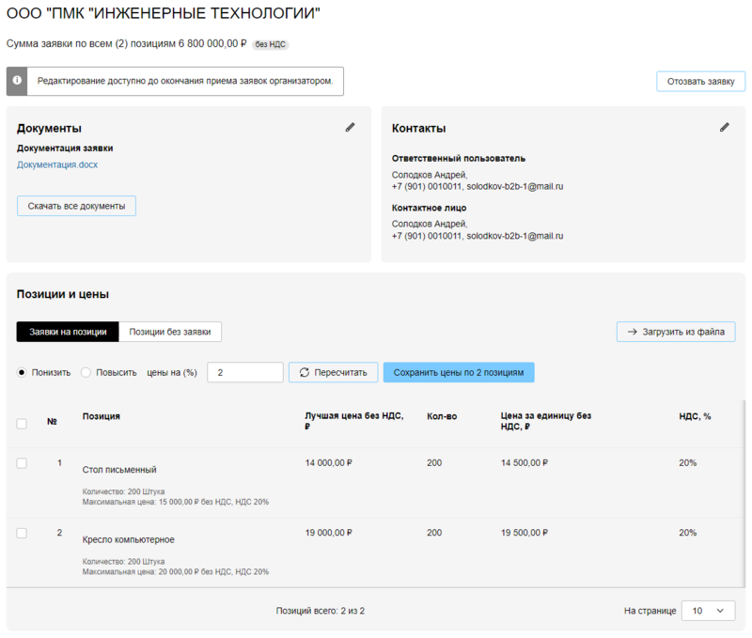Click unit price 14 500,00 ₽ for Стол письменный
Screen dimensions: 752x638
(525, 463)
